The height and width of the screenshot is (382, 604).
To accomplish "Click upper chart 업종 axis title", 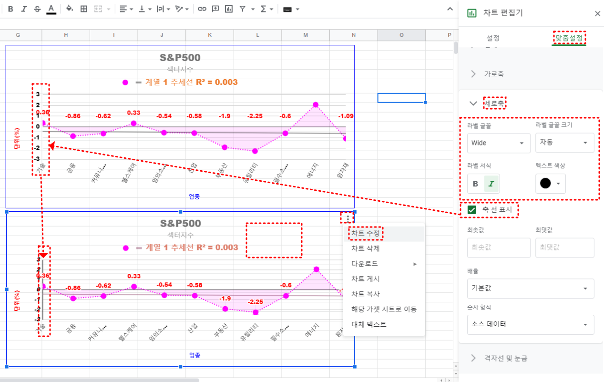I will 195,196.
